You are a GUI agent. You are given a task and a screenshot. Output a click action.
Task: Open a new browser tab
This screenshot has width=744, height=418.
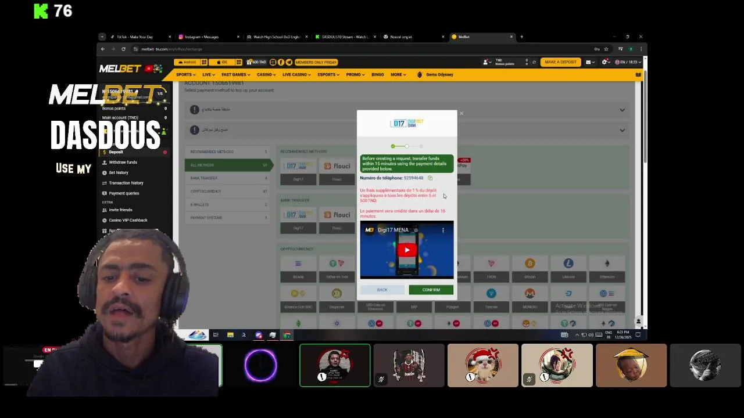tap(521, 37)
